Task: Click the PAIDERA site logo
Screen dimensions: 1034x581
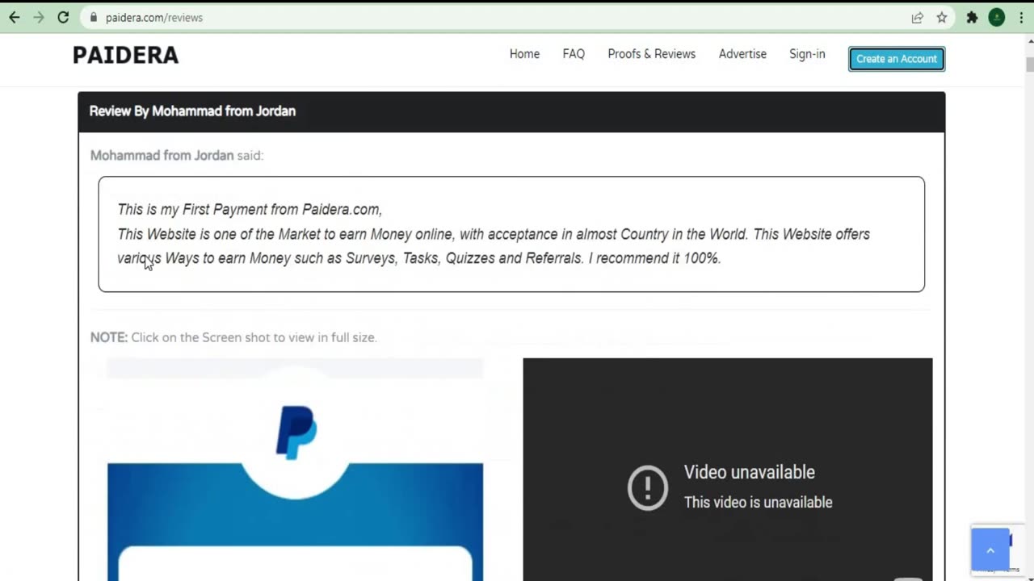Action: (125, 55)
